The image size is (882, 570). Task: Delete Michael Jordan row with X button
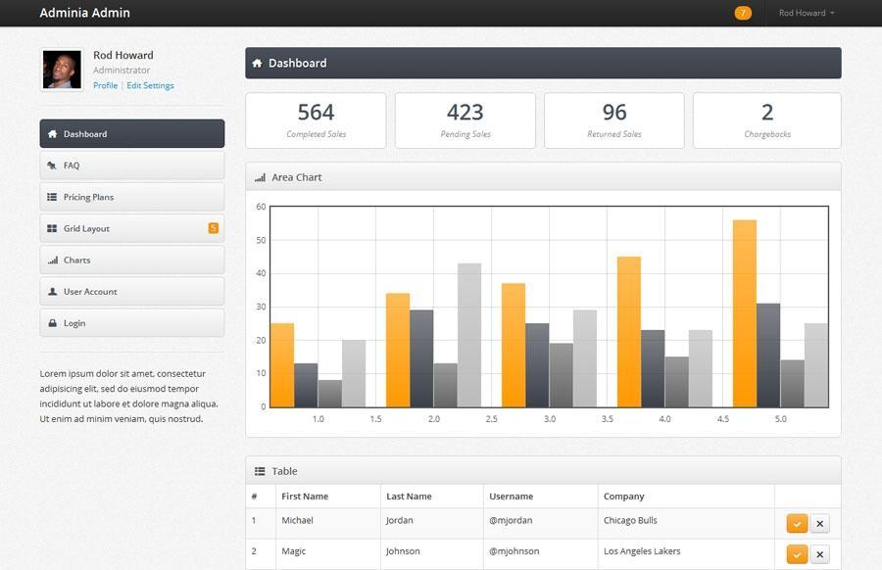pyautogui.click(x=820, y=523)
